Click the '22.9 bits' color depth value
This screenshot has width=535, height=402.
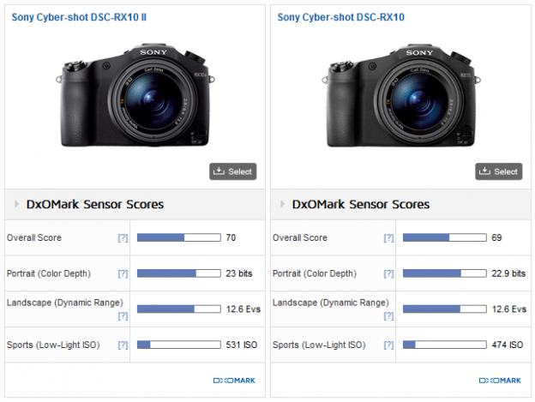point(508,273)
